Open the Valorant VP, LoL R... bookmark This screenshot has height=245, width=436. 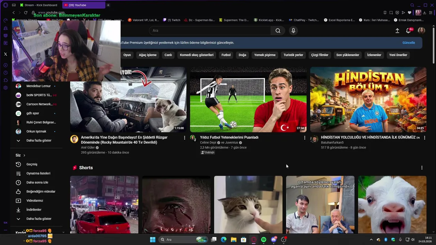[x=143, y=20]
